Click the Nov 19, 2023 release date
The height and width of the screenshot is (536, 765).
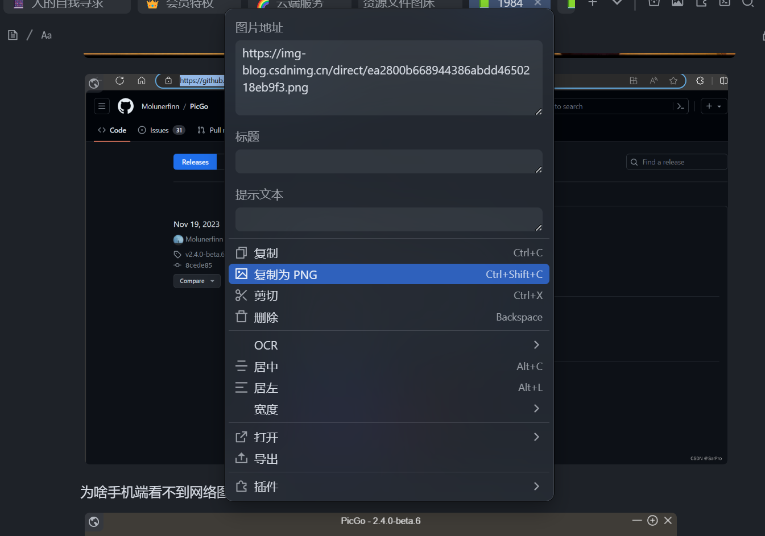196,225
